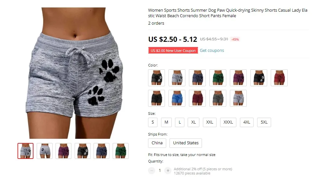Screen dimensions: 312x179
Task: Increase quantity with the plus button
Action: tap(168, 171)
